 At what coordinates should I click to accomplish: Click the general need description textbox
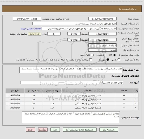click(71, 70)
